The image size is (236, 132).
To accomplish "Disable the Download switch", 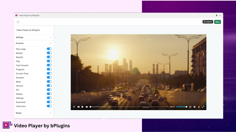I will coord(49,102).
